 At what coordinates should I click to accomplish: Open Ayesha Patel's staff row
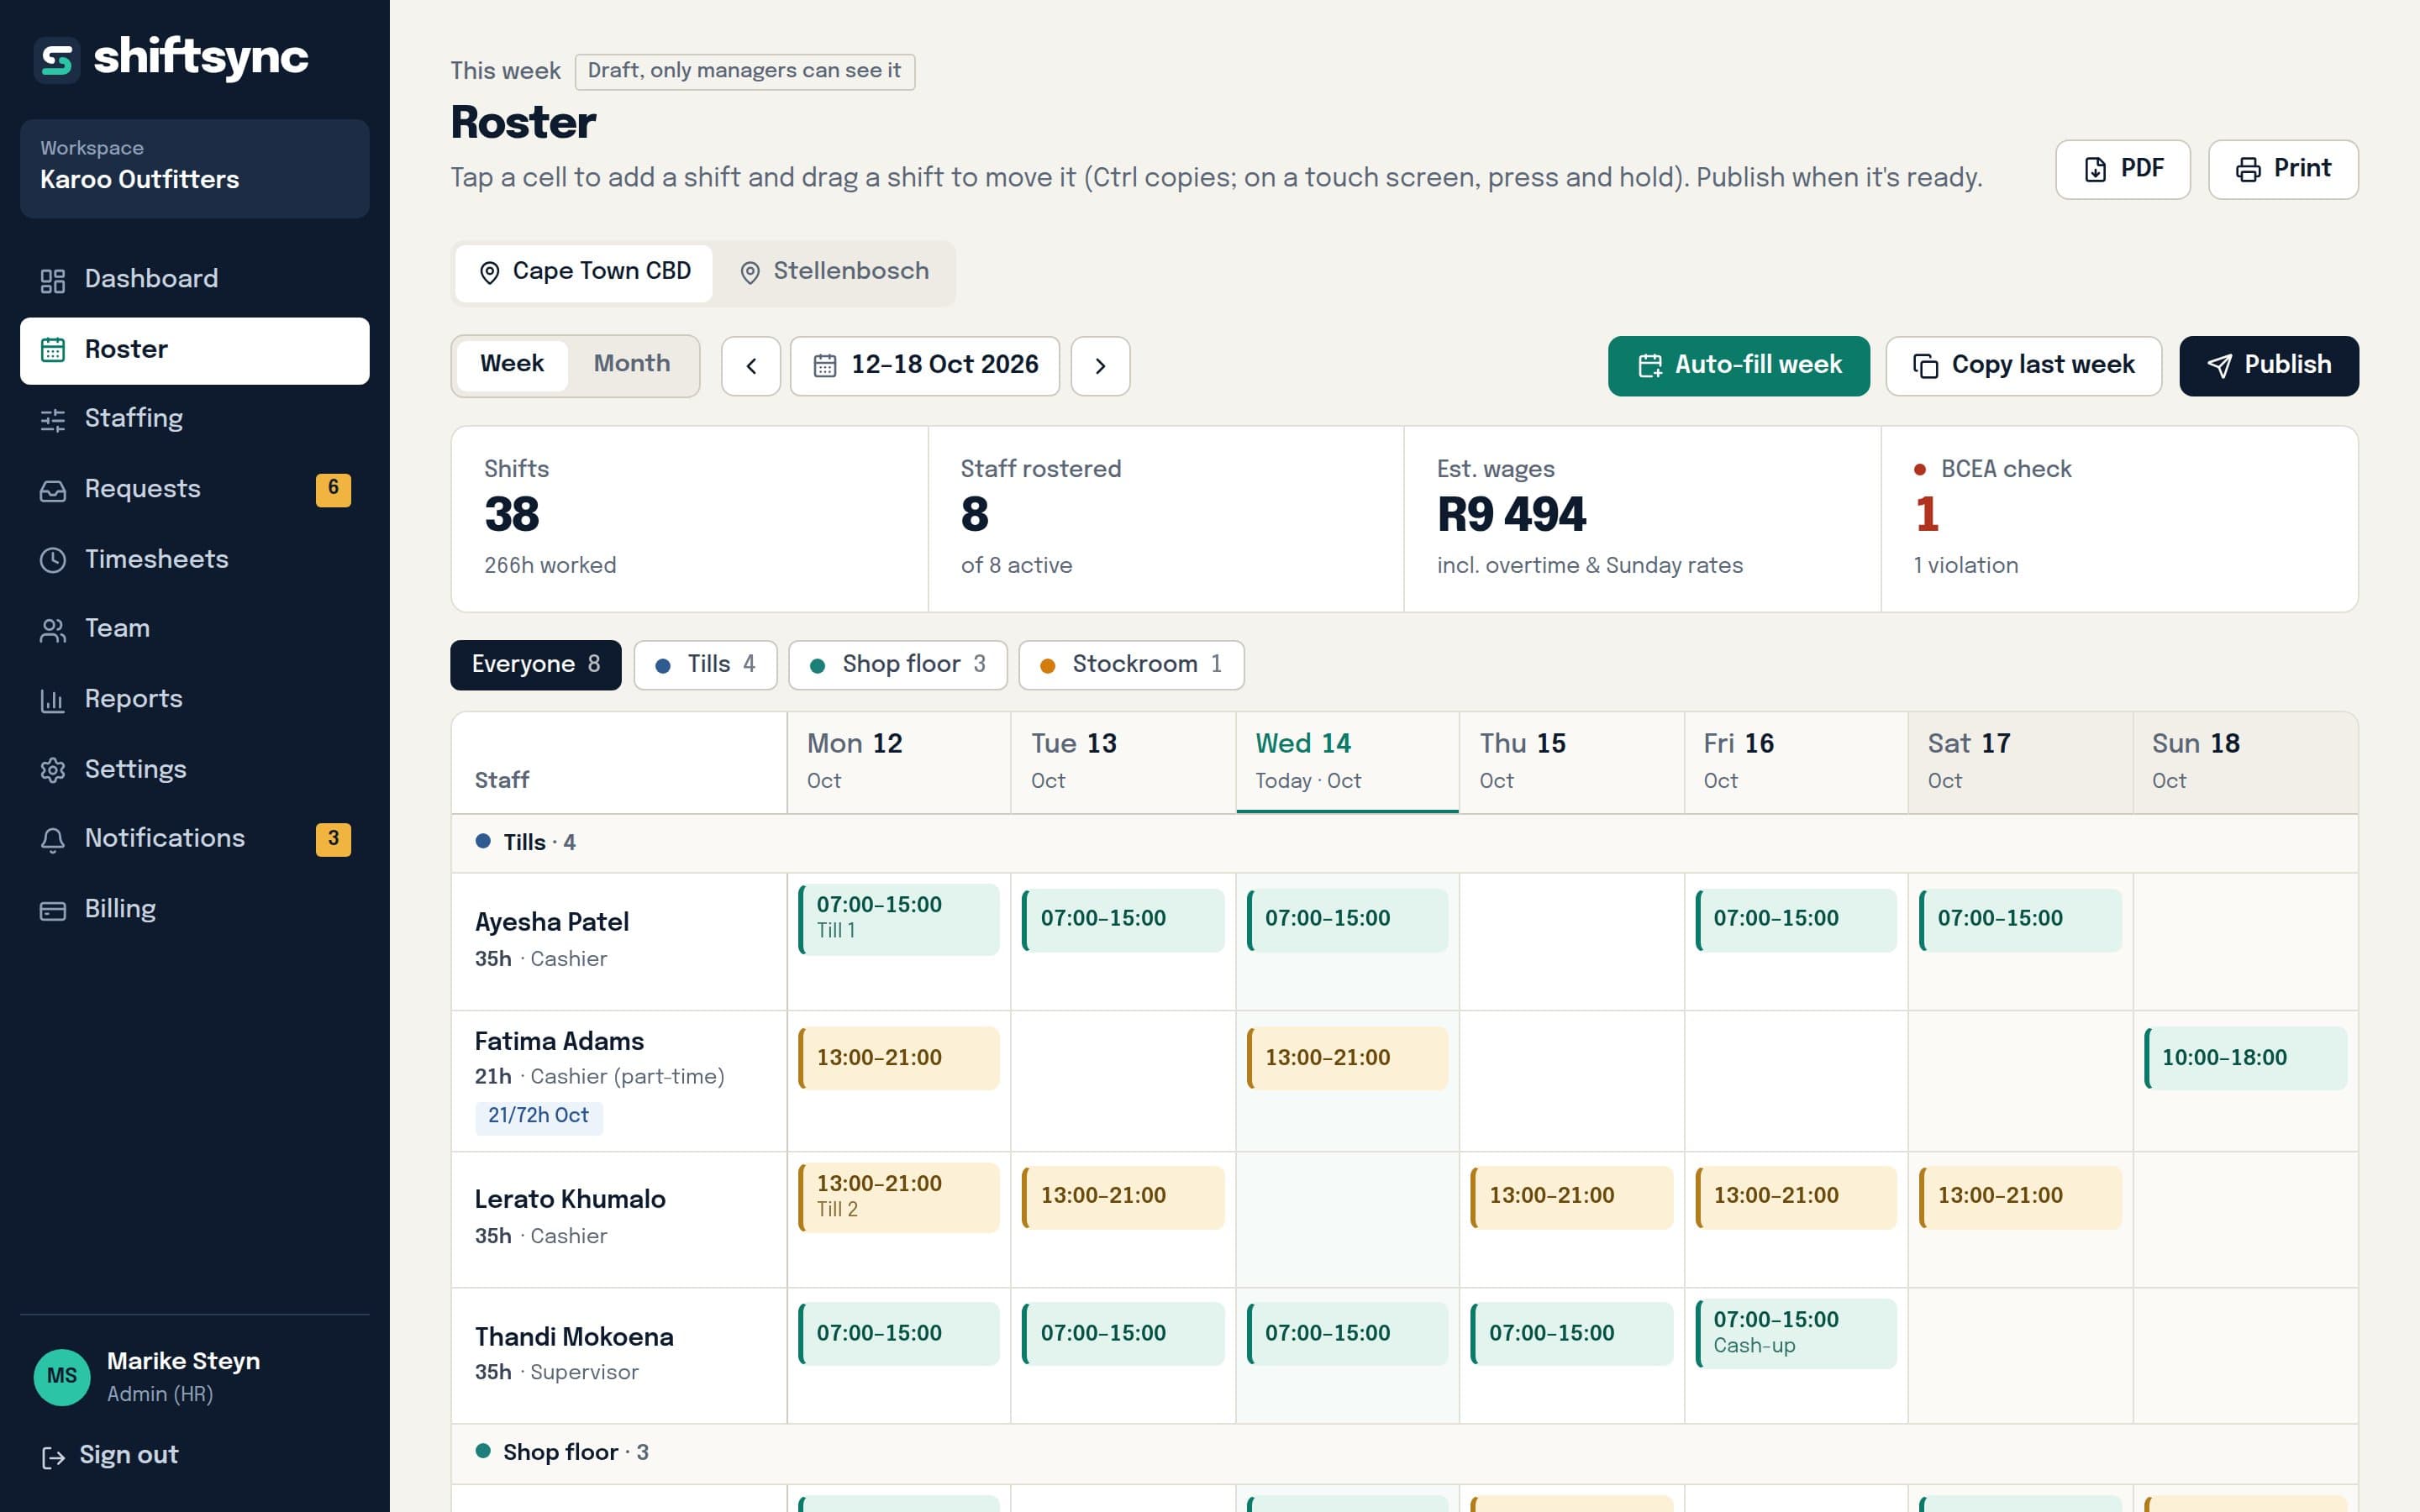(619, 940)
